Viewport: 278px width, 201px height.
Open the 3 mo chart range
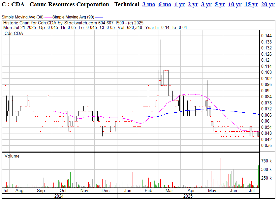click(x=149, y=4)
